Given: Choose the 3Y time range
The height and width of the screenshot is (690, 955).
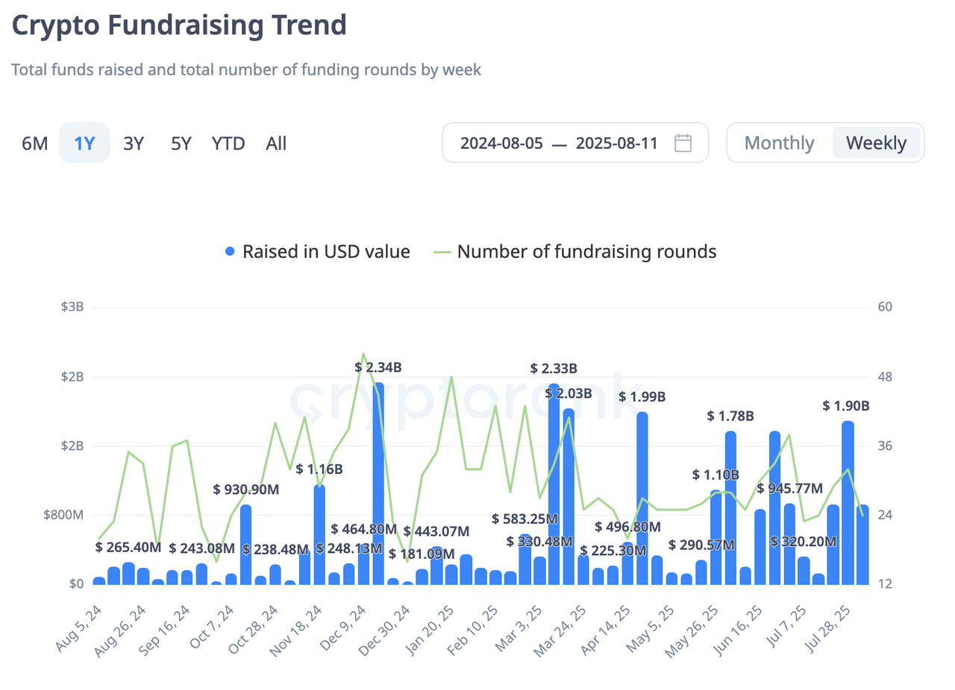Looking at the screenshot, I should click(x=134, y=143).
